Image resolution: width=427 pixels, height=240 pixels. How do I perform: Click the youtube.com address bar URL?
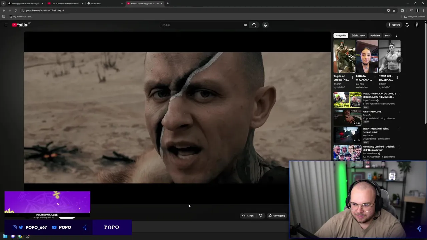(45, 10)
